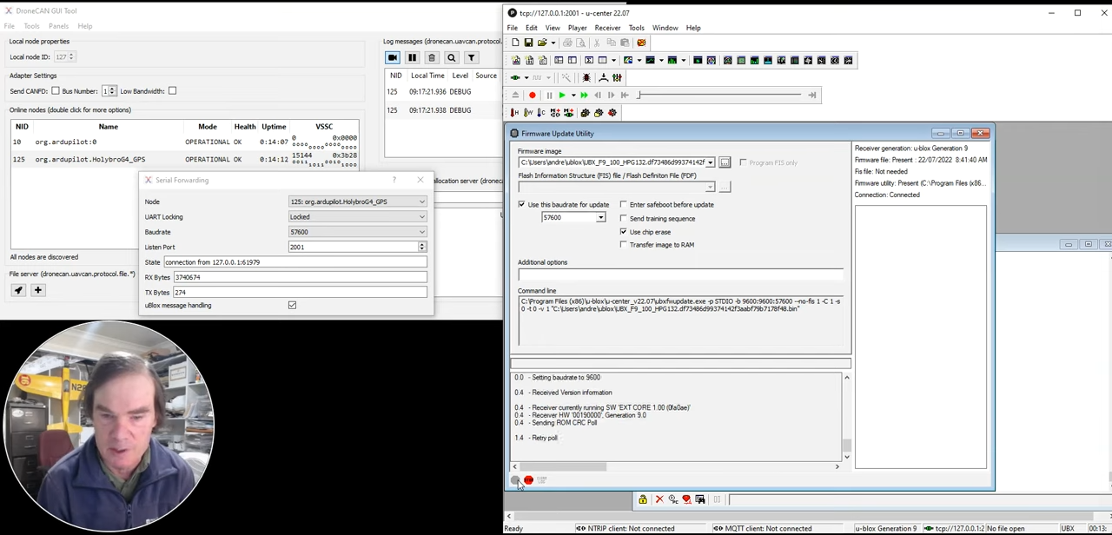
Task: Open the Firmware image path dropdown
Action: [710, 162]
